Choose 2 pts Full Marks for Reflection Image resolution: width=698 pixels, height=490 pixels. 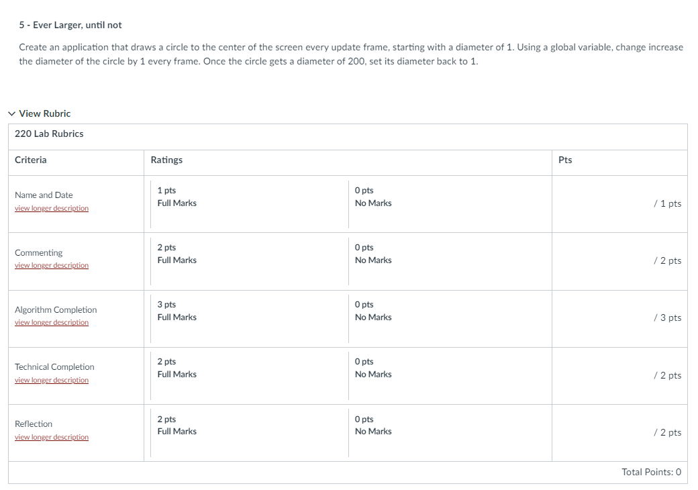(x=249, y=432)
